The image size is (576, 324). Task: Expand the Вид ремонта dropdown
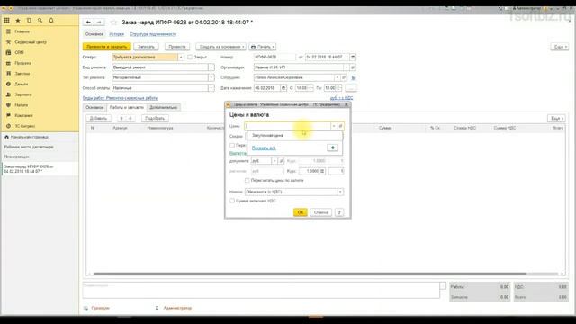[211, 67]
